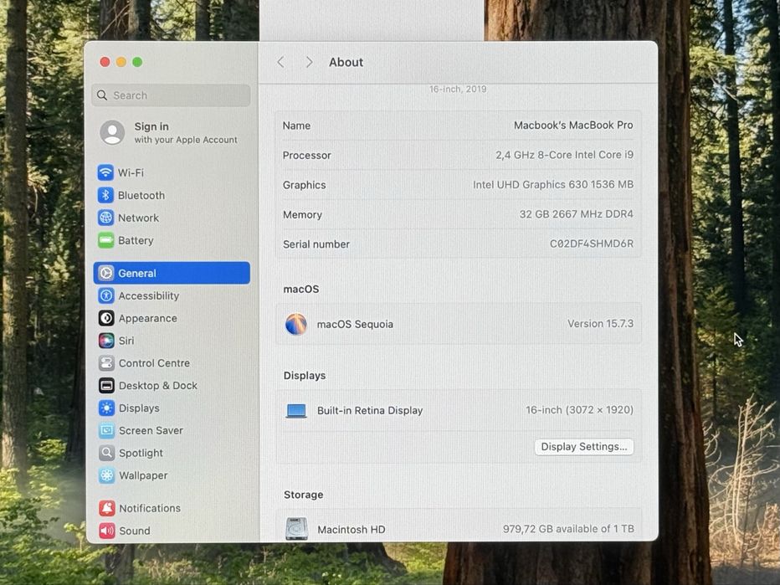Open the Siri icon
The width and height of the screenshot is (780, 585).
106,341
